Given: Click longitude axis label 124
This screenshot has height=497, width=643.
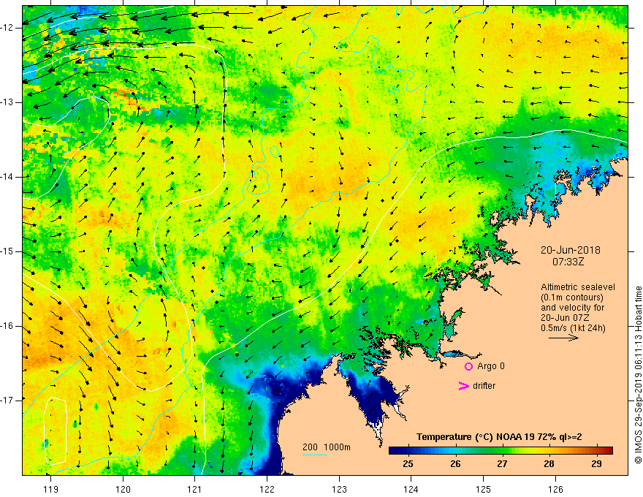Looking at the screenshot, I should tap(411, 489).
